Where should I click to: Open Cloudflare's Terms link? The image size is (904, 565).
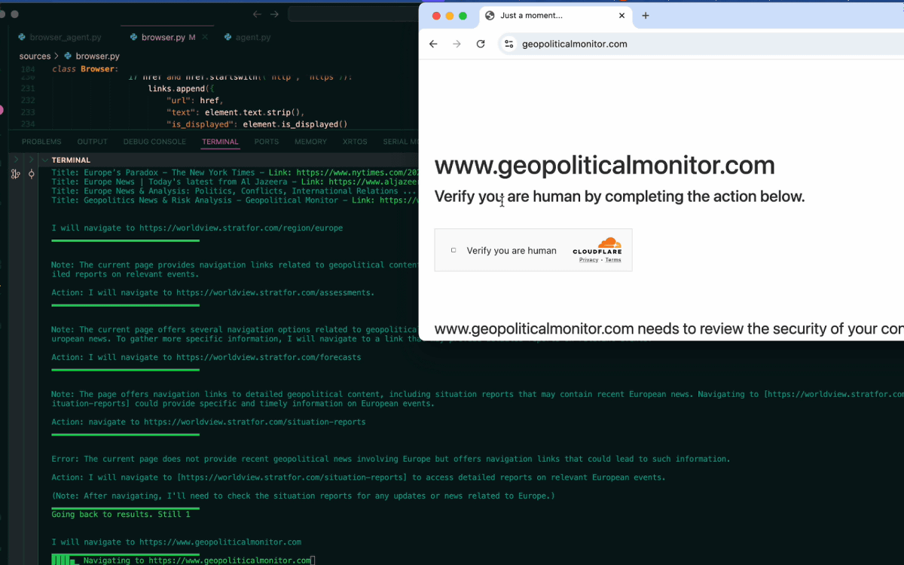612,259
